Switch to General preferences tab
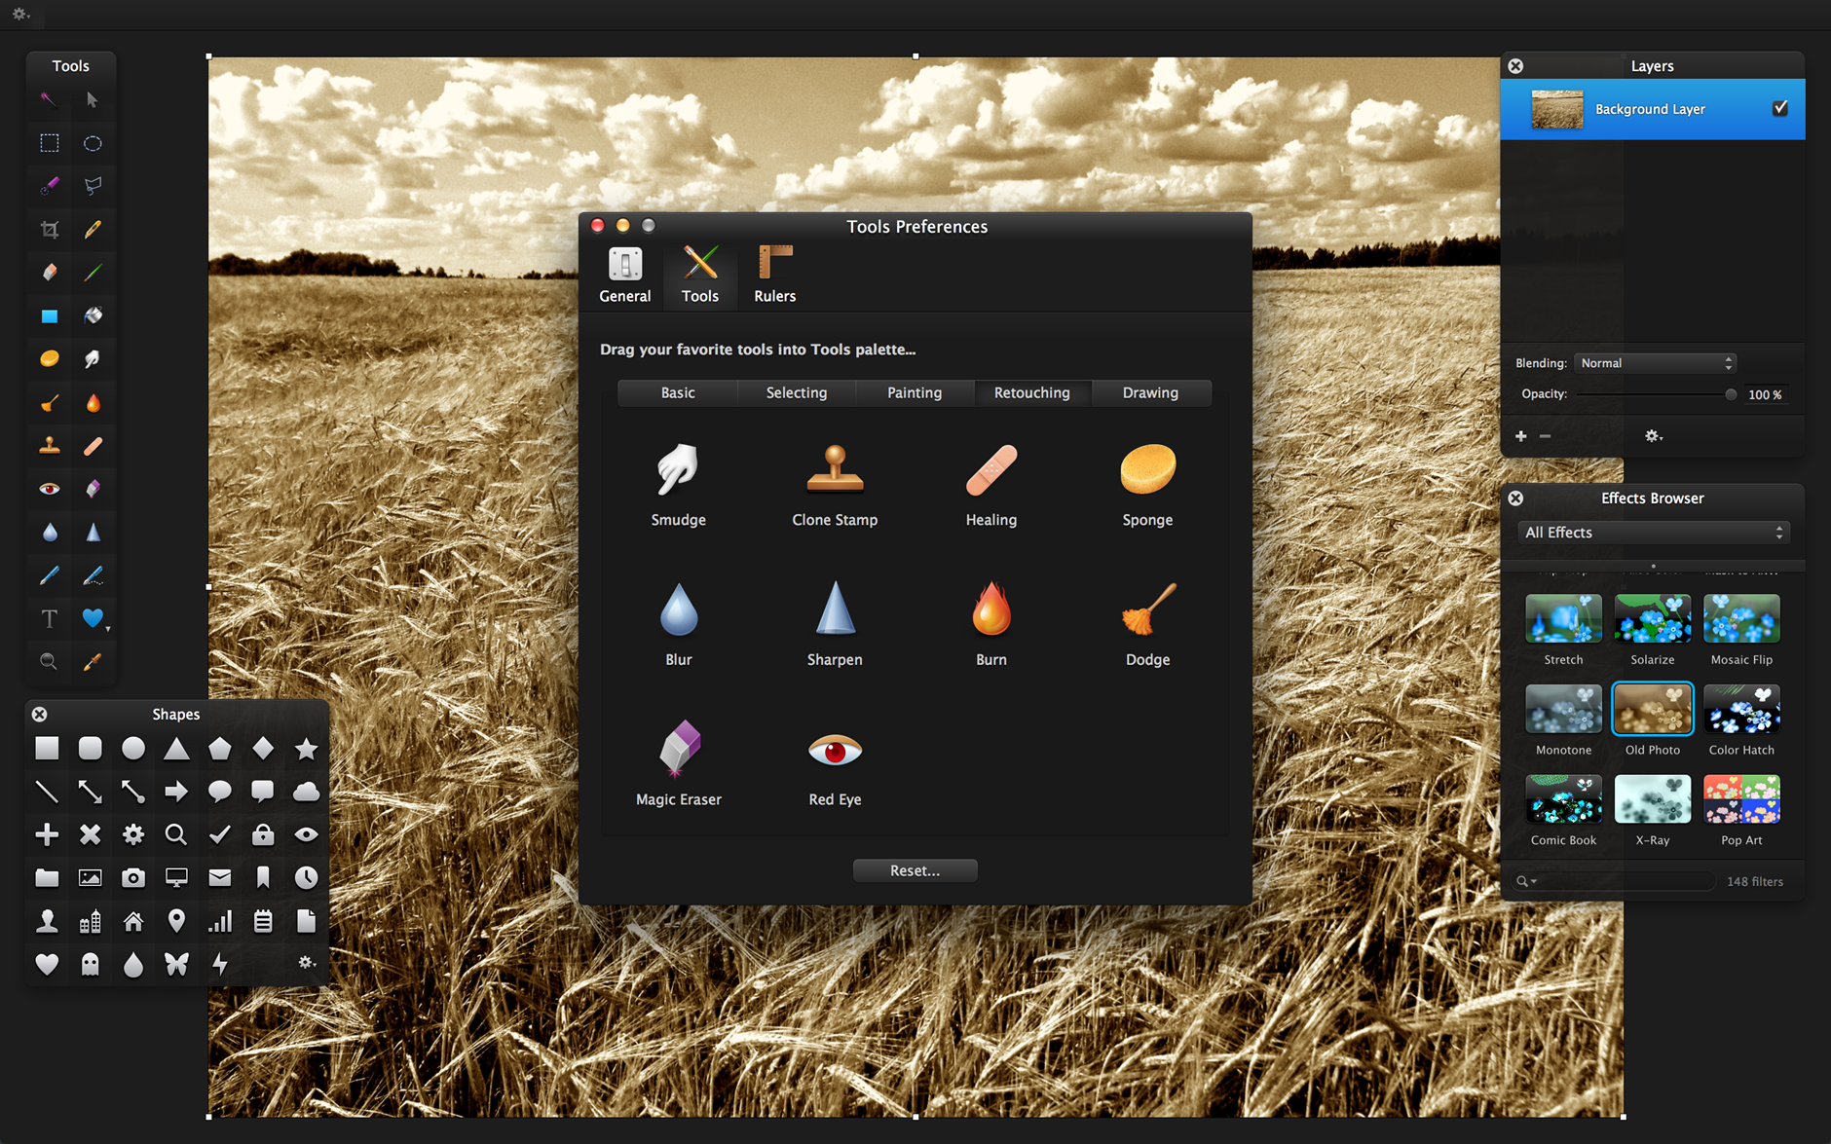The image size is (1831, 1144). [625, 276]
